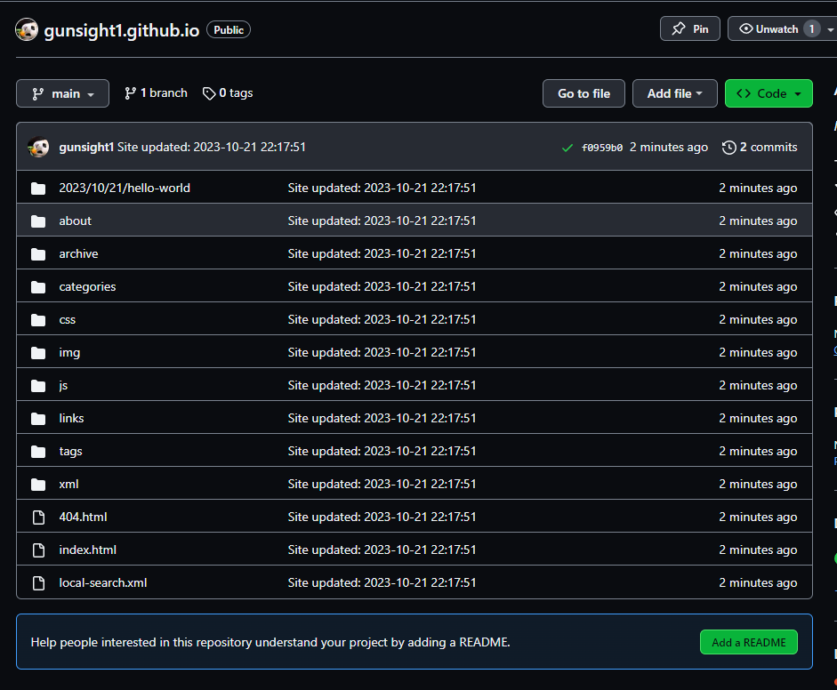Open the main branch selector dropdown
Image resolution: width=837 pixels, height=690 pixels.
[x=62, y=93]
